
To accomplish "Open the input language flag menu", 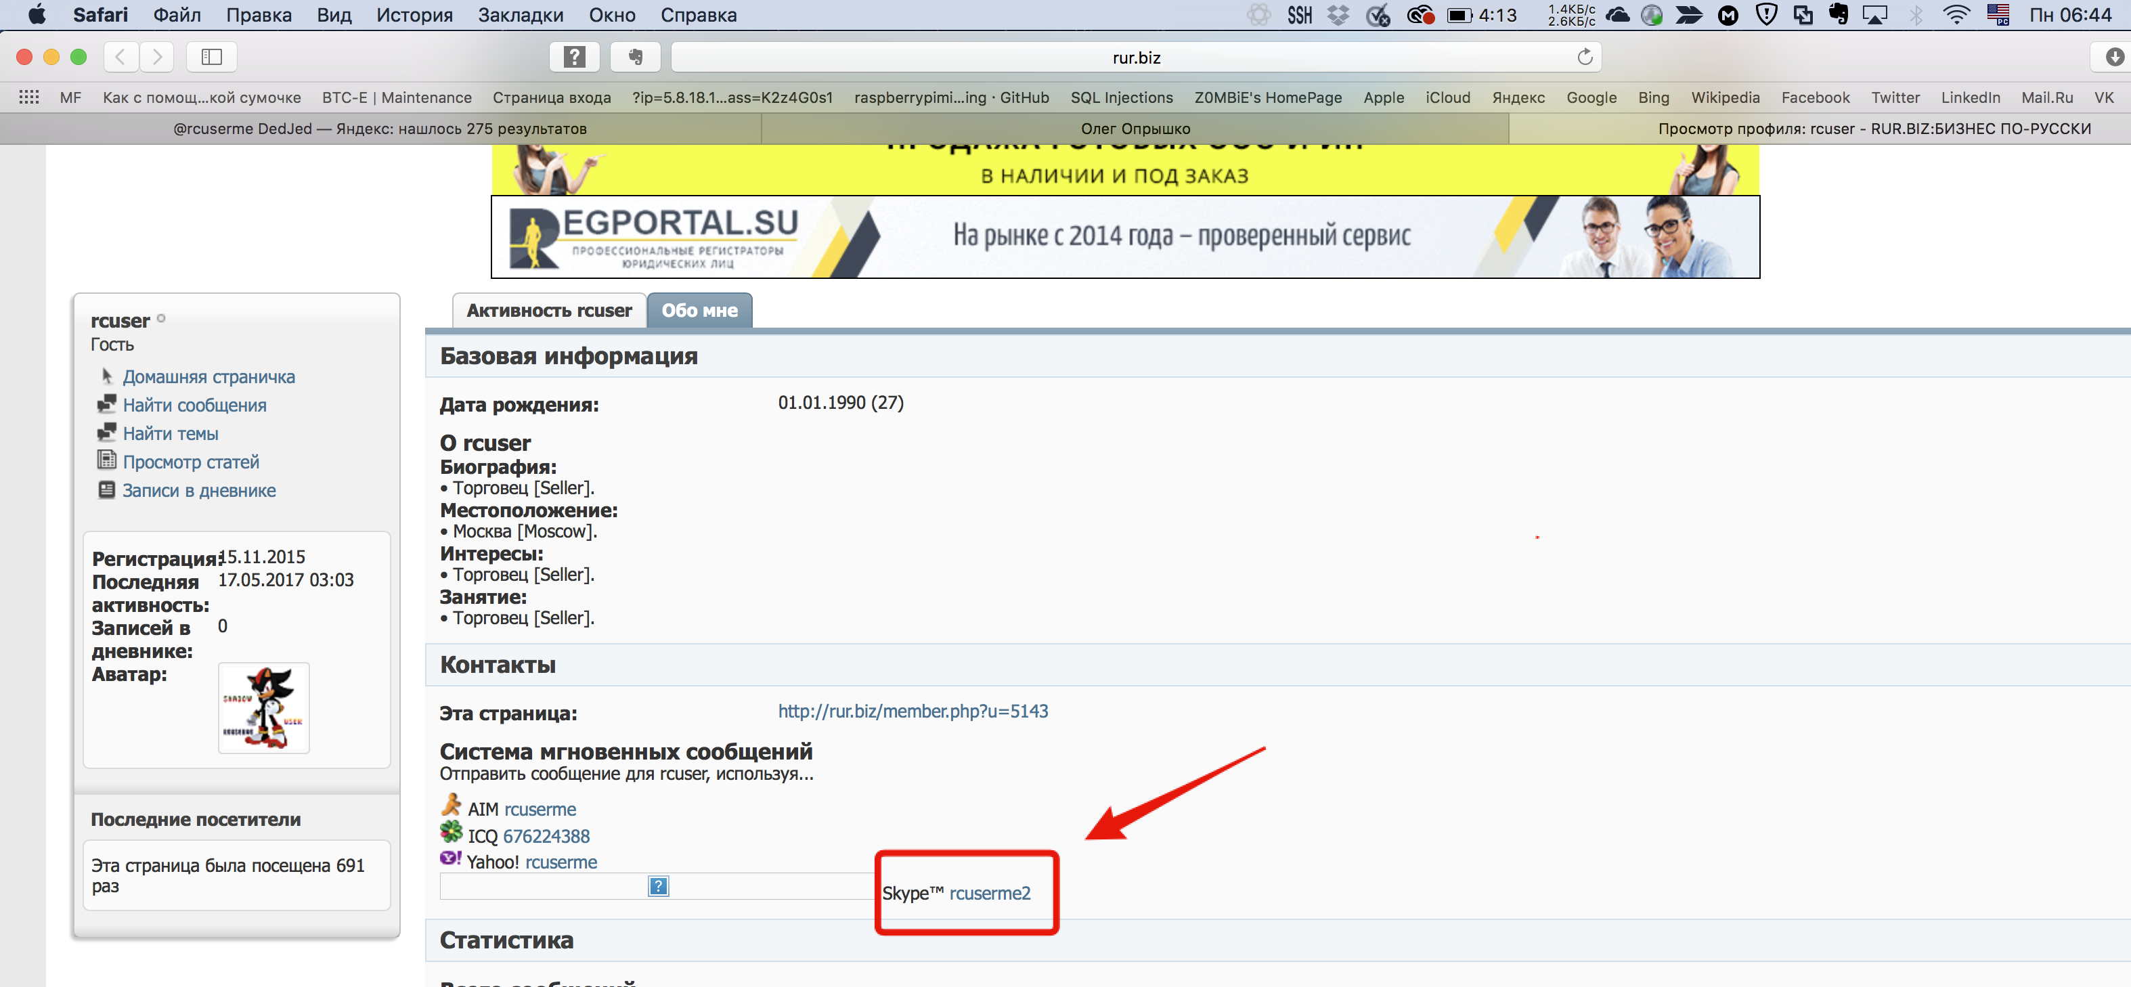I will pos(1998,15).
